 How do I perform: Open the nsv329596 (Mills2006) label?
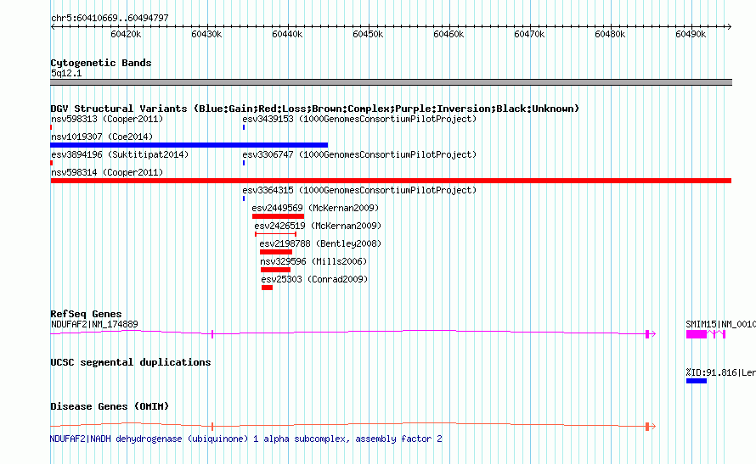click(313, 261)
